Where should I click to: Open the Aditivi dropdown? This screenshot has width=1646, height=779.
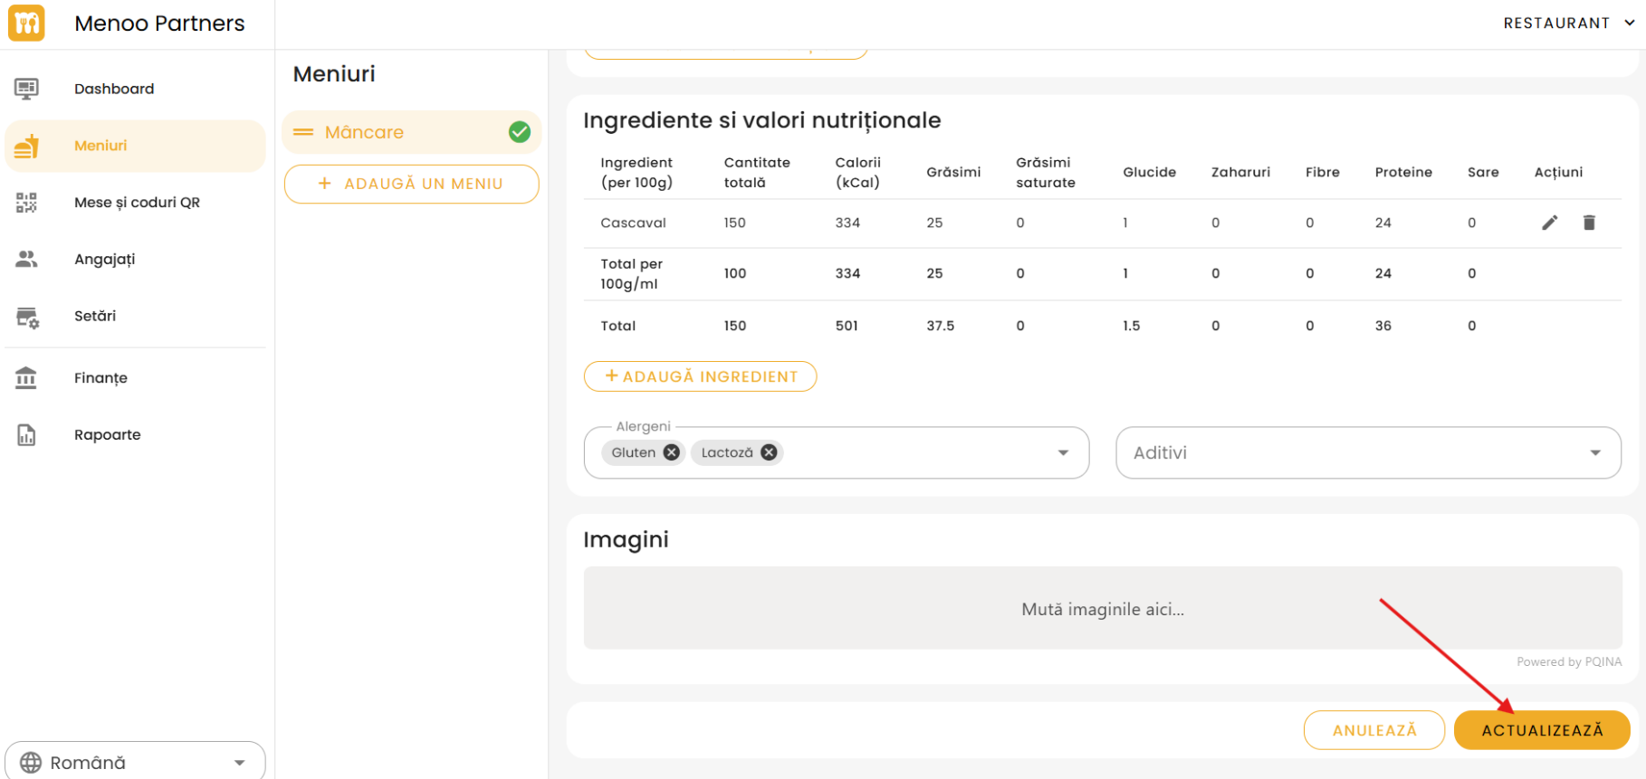pyautogui.click(x=1367, y=452)
